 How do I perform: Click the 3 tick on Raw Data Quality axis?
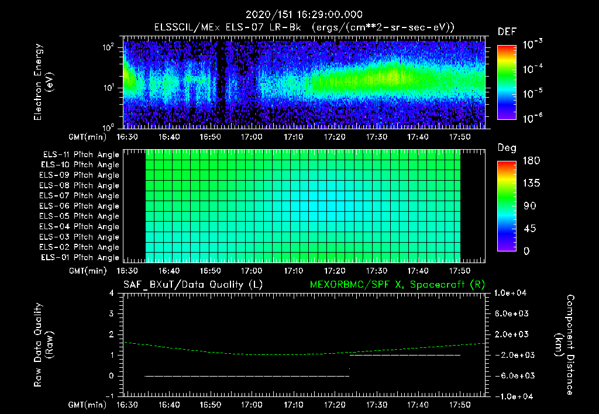(x=112, y=313)
